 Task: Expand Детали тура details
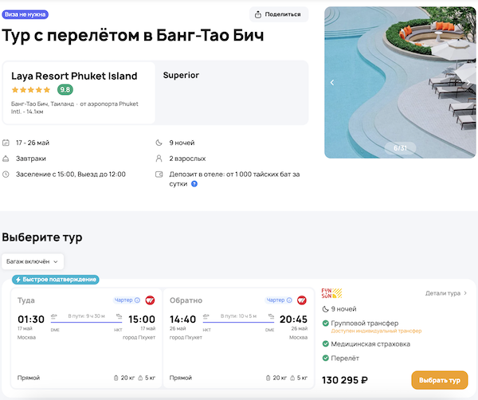click(x=446, y=293)
